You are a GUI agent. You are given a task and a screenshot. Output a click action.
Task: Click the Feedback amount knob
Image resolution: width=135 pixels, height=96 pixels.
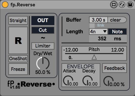point(108,81)
